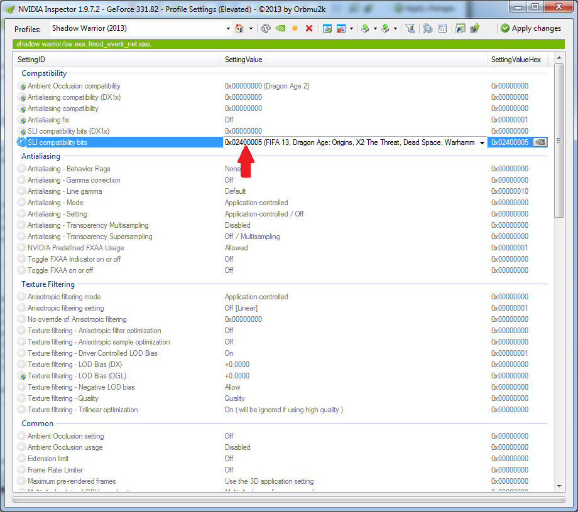Click the SettingValueHex column header
Viewport: 578px width, 512px height.
517,60
